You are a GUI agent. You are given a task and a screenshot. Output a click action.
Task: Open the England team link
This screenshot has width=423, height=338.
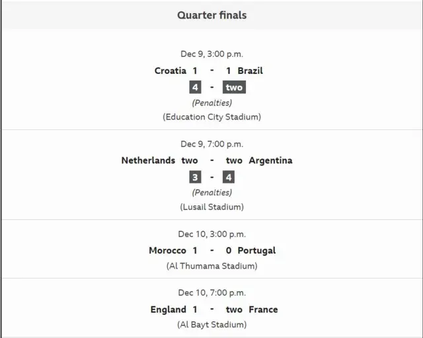[x=169, y=310]
